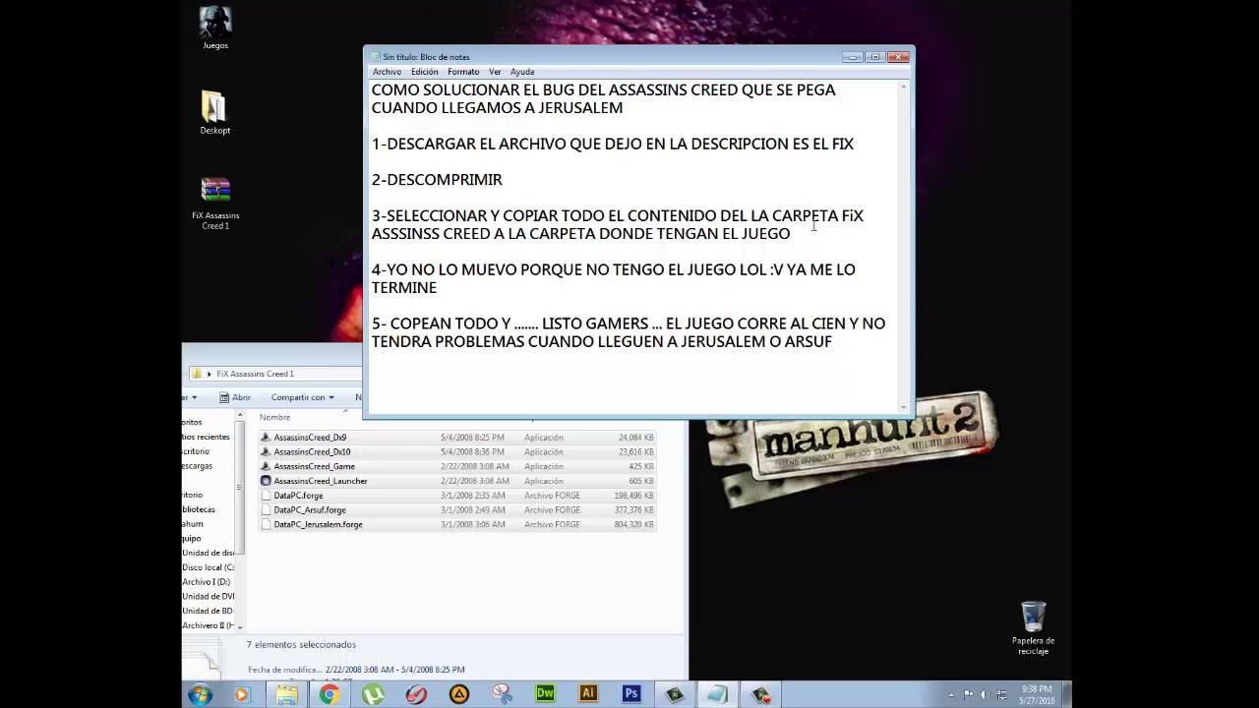Click the Windows Start orb
1259x708 pixels.
[200, 694]
